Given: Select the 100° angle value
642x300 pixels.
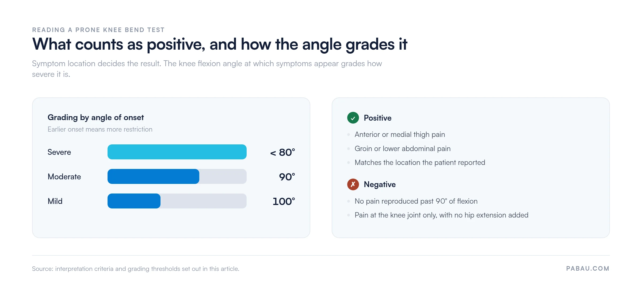Looking at the screenshot, I should tap(284, 202).
